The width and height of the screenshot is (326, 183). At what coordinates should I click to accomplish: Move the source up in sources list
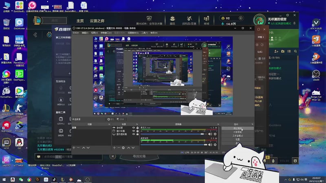tap(128, 148)
